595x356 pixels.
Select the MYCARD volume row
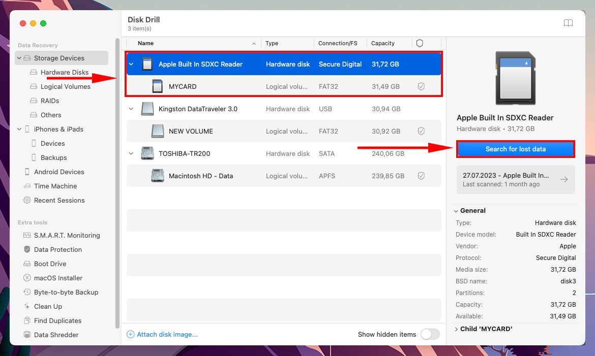pyautogui.click(x=284, y=86)
